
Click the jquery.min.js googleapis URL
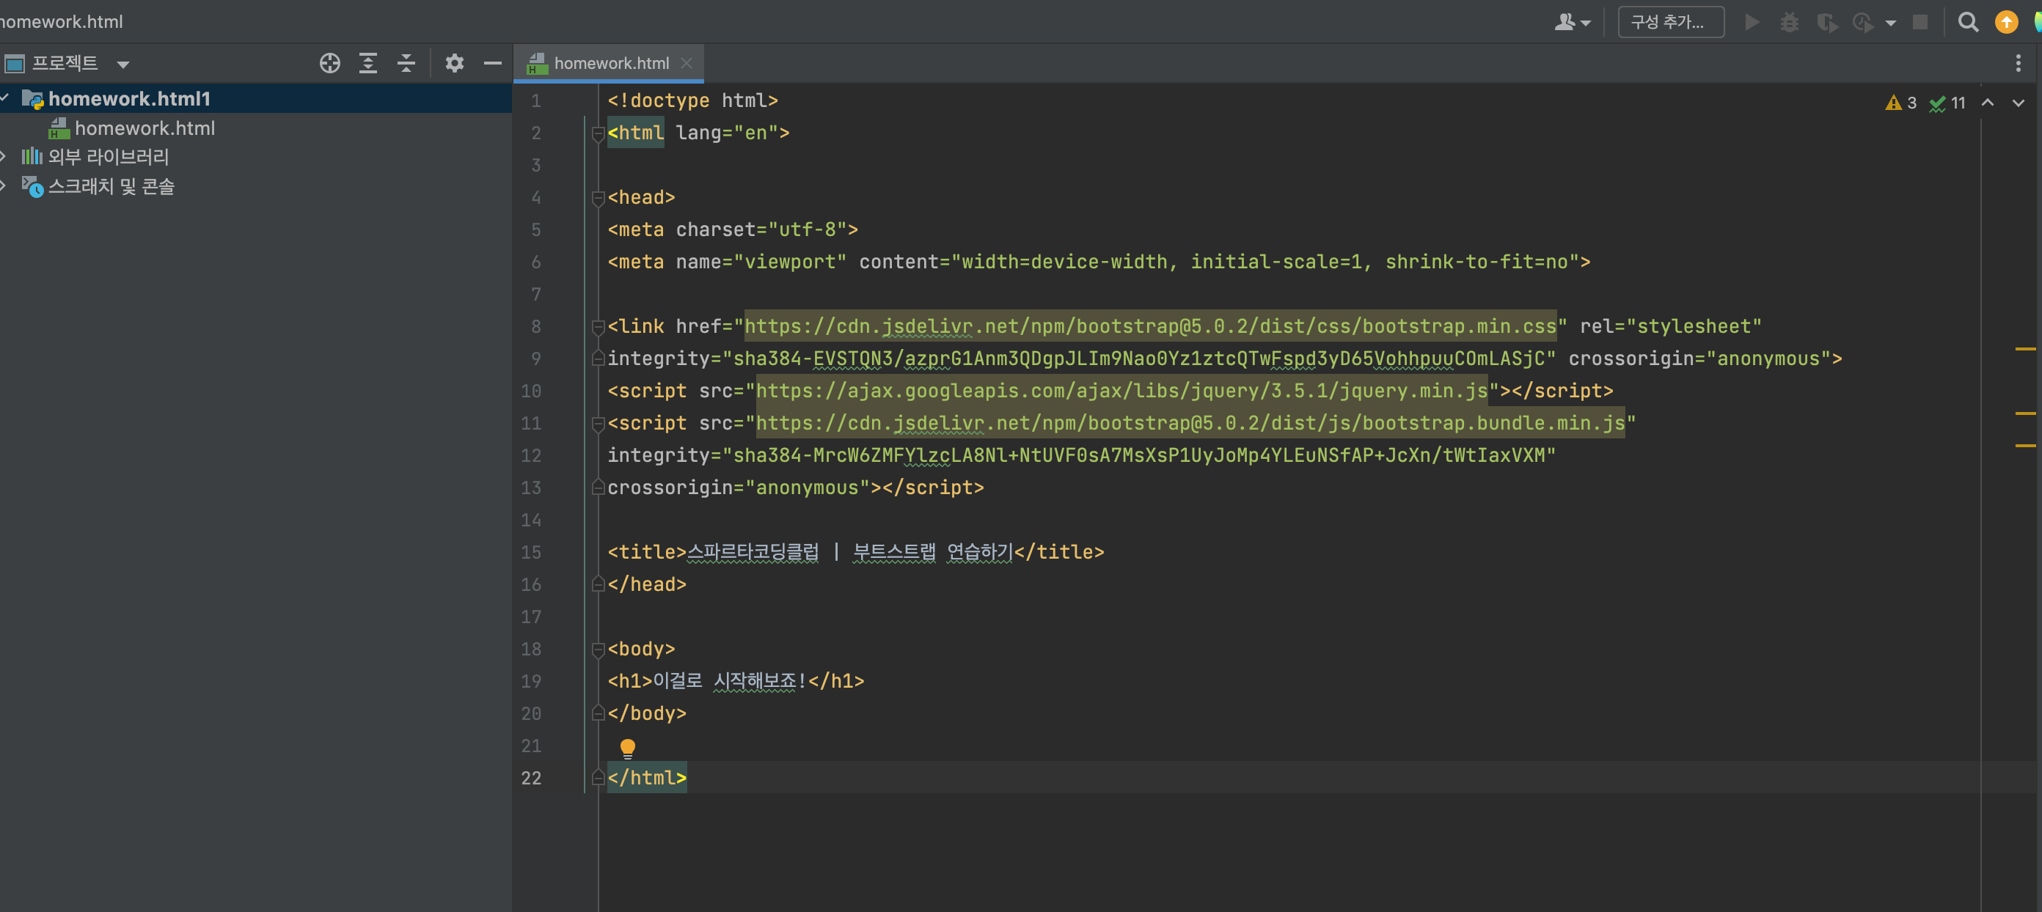pyautogui.click(x=1121, y=391)
